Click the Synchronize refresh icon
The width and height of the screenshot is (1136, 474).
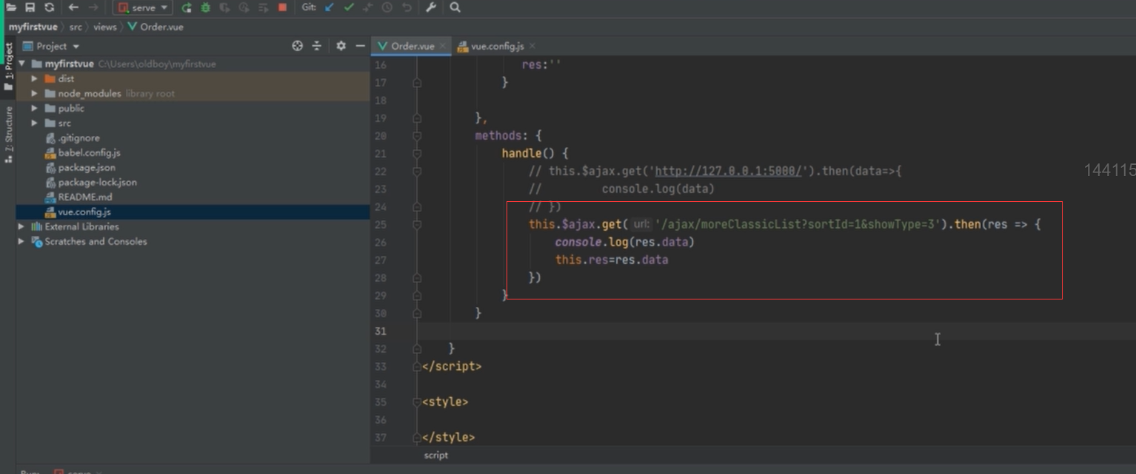click(49, 7)
